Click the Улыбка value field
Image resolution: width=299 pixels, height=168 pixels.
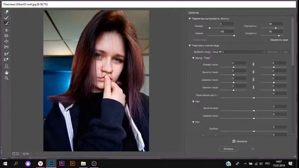tap(279, 127)
